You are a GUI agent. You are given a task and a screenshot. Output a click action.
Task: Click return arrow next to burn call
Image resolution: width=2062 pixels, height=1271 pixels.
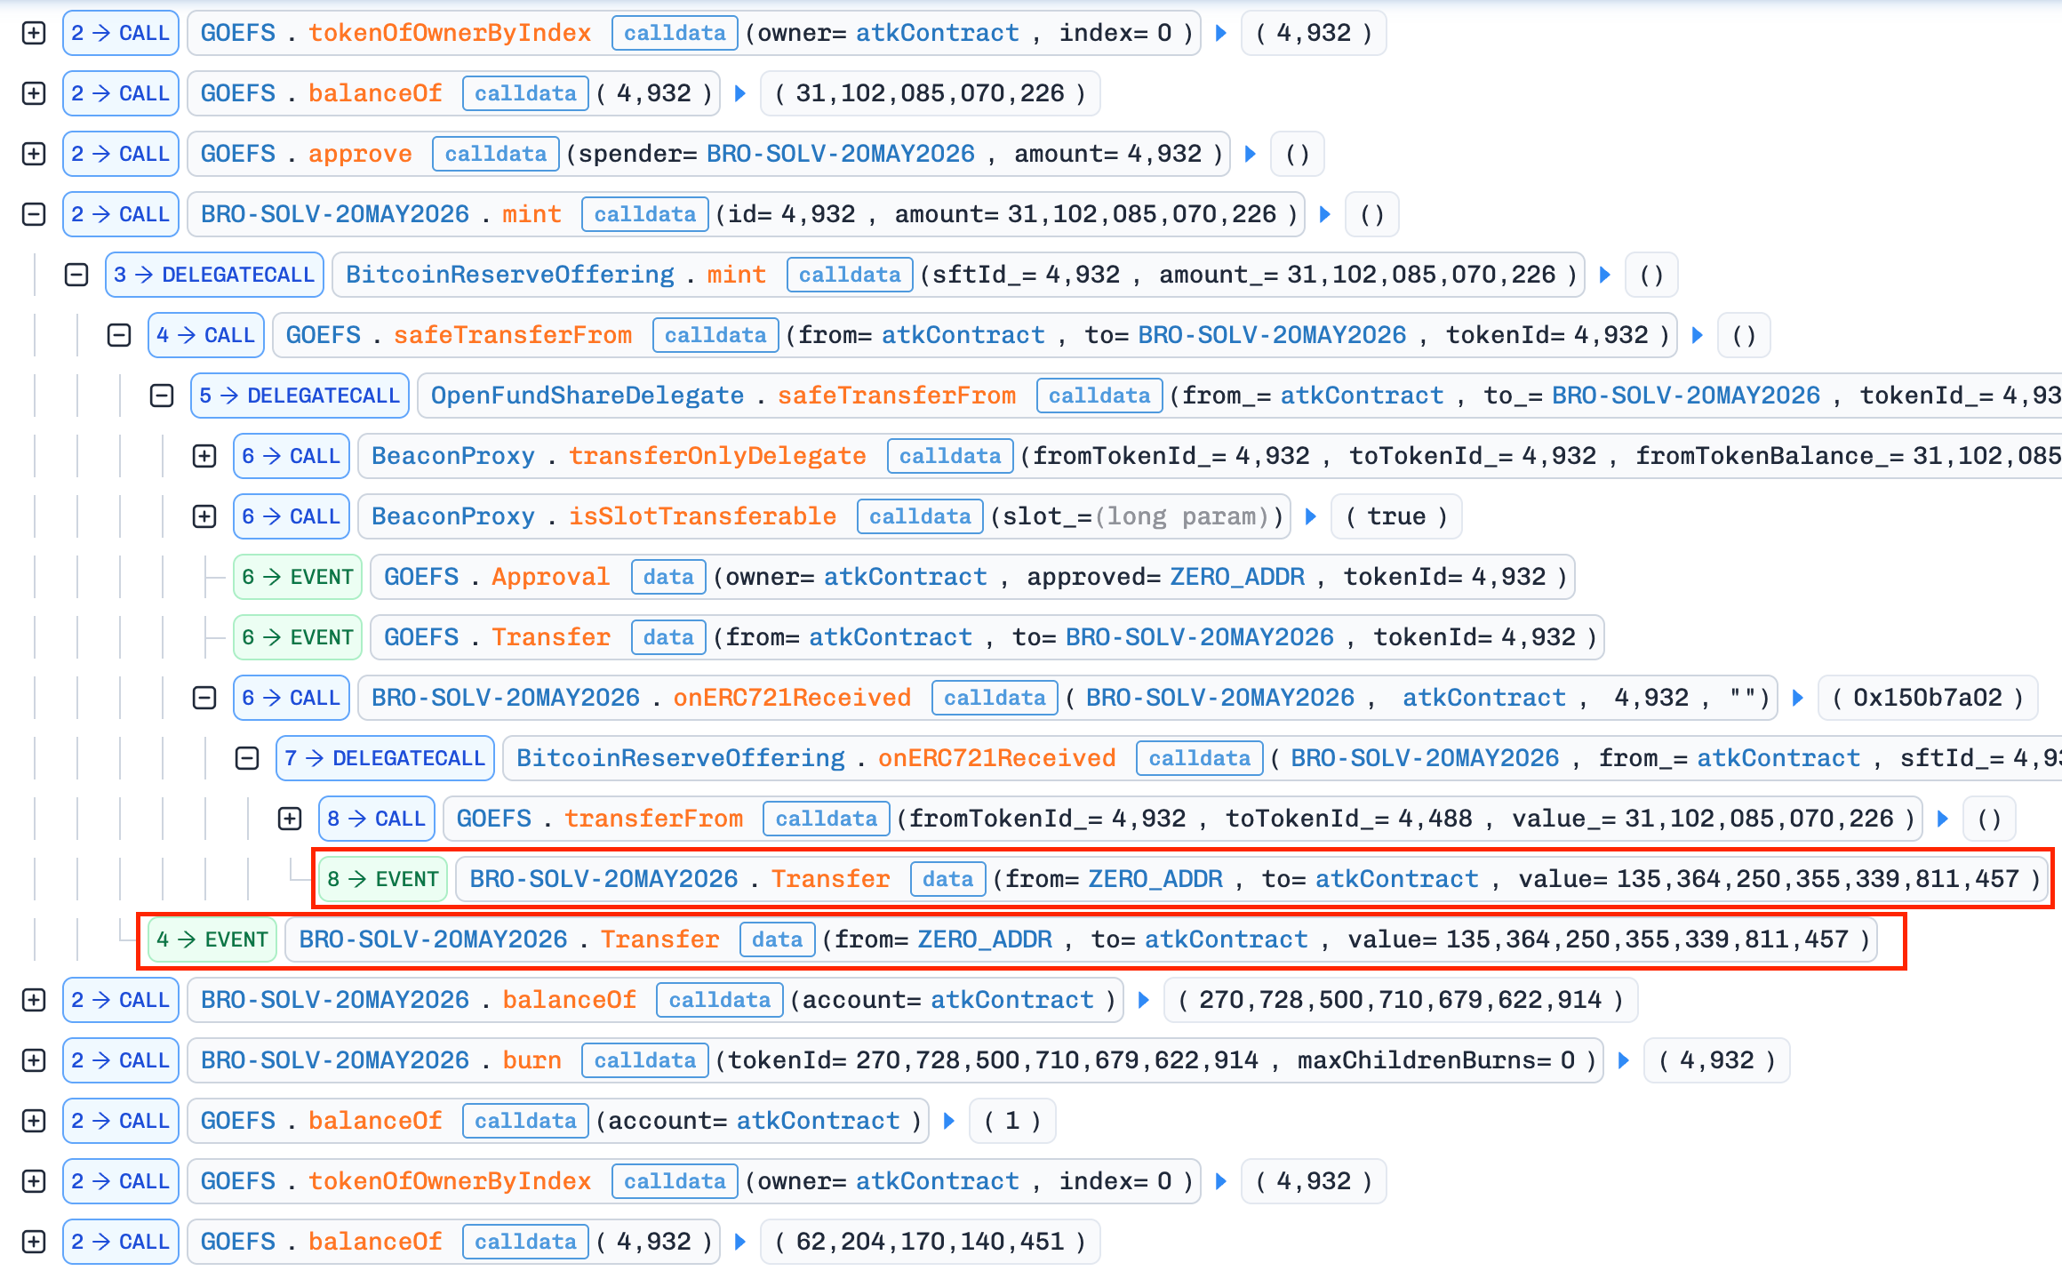(x=1623, y=1060)
